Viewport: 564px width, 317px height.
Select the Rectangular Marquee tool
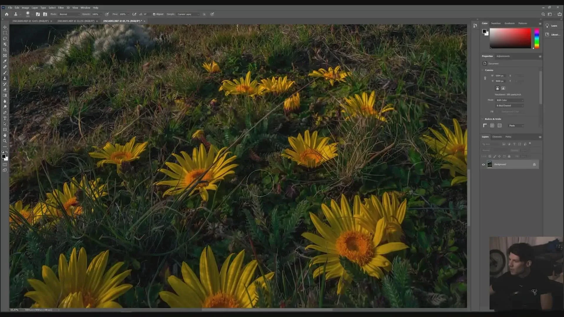click(5, 33)
